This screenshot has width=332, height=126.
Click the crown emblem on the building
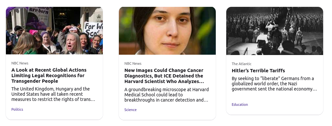tap(99, 16)
